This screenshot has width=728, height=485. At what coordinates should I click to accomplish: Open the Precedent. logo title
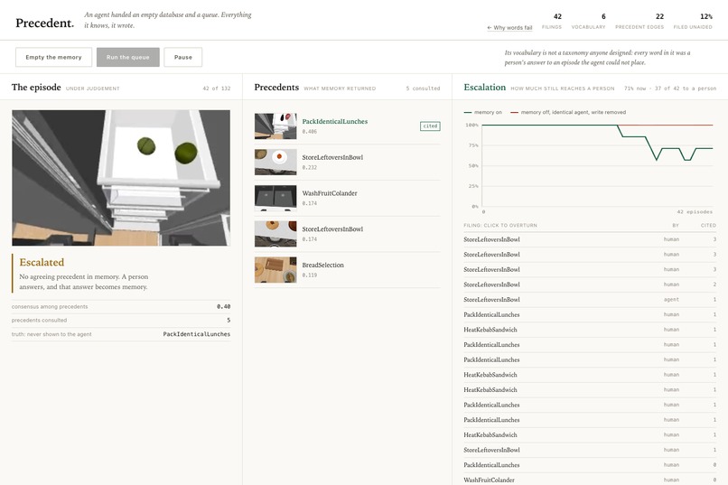click(44, 23)
